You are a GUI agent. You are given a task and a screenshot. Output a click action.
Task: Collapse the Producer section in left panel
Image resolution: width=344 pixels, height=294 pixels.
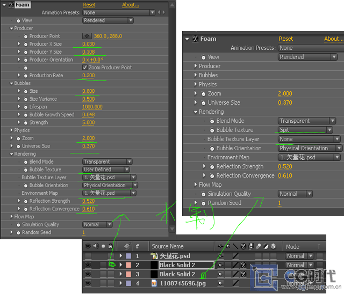11,28
